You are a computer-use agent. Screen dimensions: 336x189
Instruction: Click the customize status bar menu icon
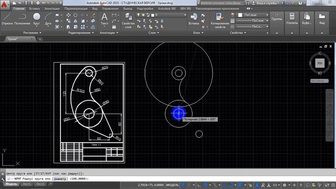(x=333, y=185)
